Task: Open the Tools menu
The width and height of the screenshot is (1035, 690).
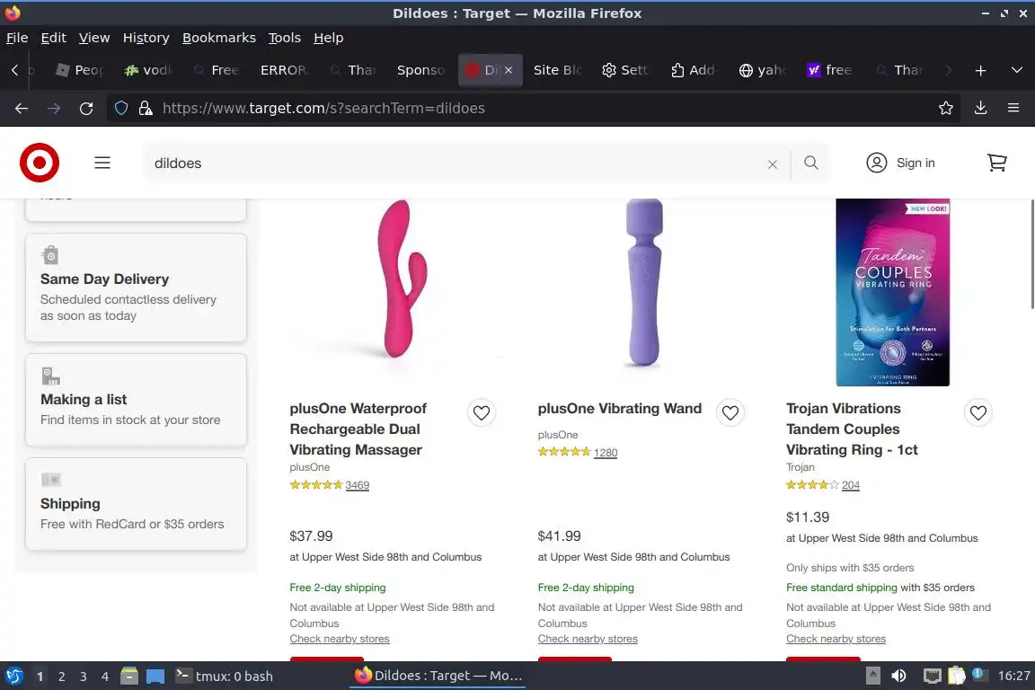Action: (x=285, y=38)
